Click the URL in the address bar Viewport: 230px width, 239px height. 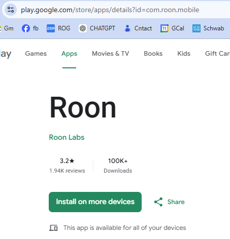pos(110,10)
